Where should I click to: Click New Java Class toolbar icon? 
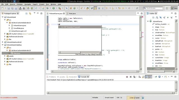[75, 8]
